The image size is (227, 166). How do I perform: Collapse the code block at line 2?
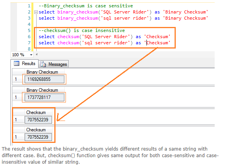[x=36, y=12]
